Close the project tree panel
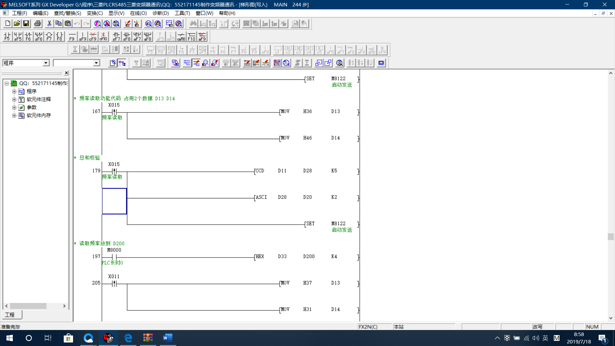615x346 pixels. [x=67, y=73]
